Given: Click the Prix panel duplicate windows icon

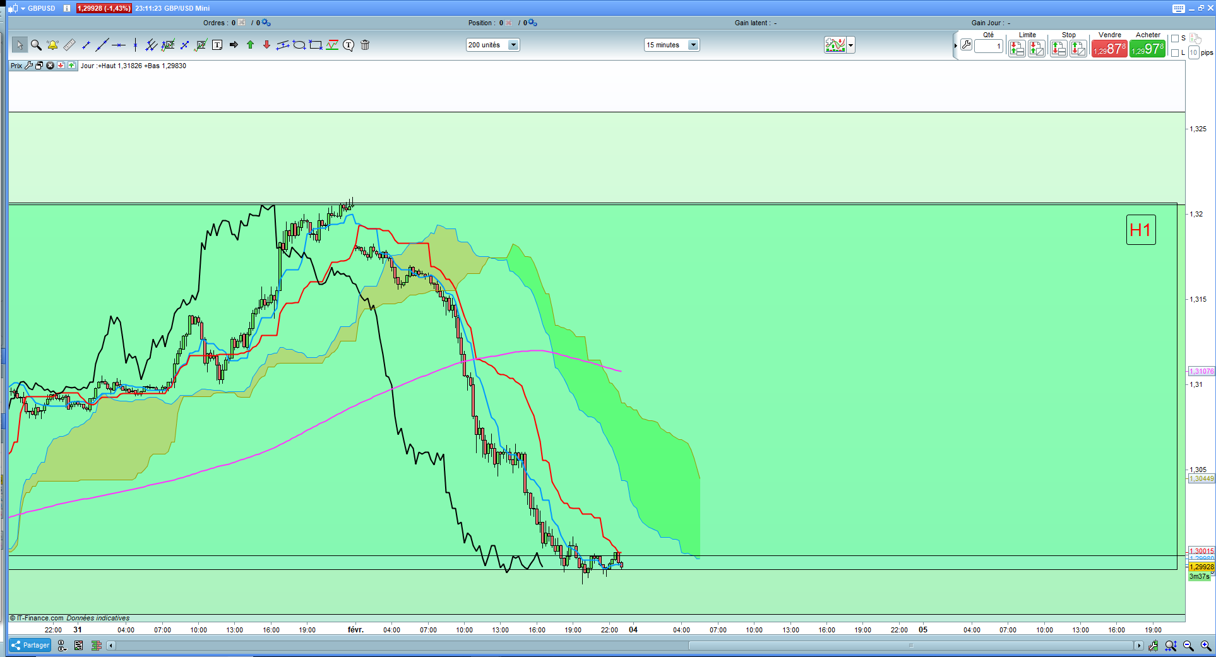Looking at the screenshot, I should (x=39, y=66).
